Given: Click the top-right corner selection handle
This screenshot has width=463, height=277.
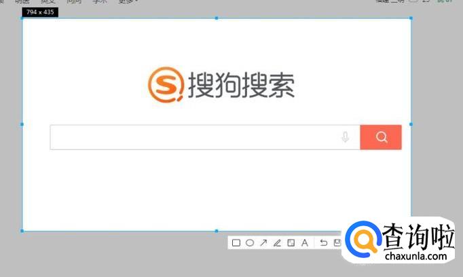Looking at the screenshot, I should click(x=411, y=18).
